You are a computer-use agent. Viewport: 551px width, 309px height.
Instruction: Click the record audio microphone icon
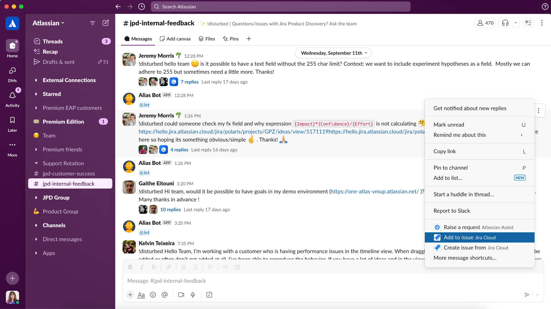pos(193,295)
